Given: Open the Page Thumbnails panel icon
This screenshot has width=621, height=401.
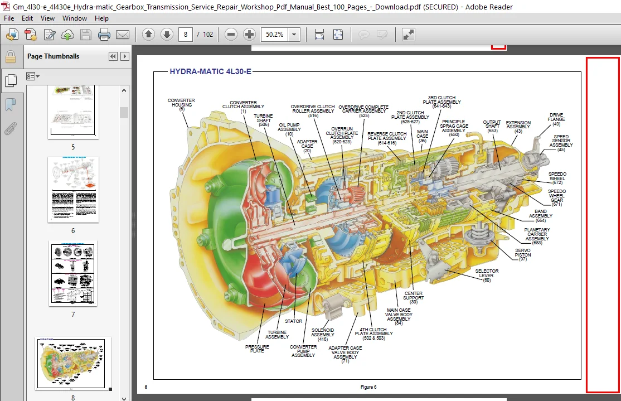Looking at the screenshot, I should [11, 81].
